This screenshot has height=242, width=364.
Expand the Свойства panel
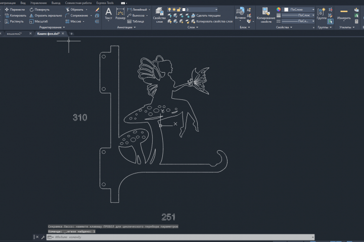pyautogui.click(x=284, y=27)
